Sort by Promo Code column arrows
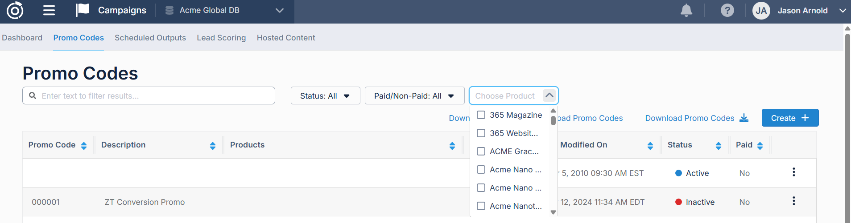This screenshot has height=223, width=851. point(84,146)
